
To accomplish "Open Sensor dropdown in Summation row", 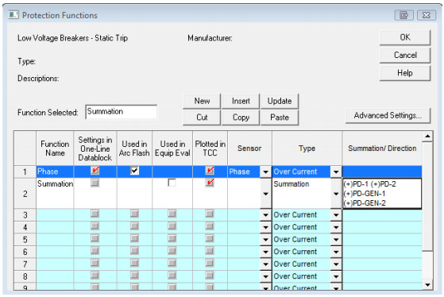I will (265, 194).
